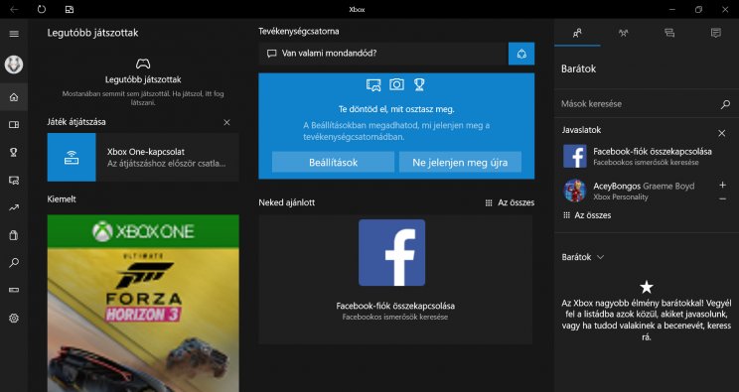Viewport: 739px width, 392px height.
Task: Switch to the Parties tab in the right panel
Action: pos(624,33)
